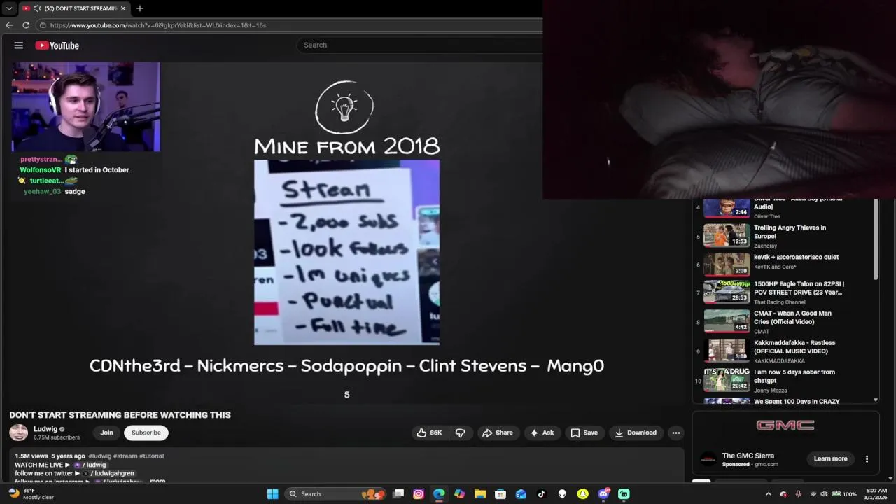Click Learn more on the GMC Sierra ad
The height and width of the screenshot is (504, 896).
pos(830,459)
